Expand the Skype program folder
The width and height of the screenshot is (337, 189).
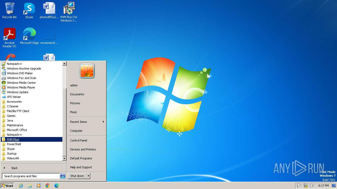(x=32, y=149)
